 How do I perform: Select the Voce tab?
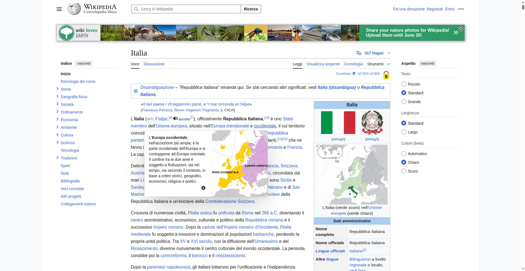click(135, 64)
